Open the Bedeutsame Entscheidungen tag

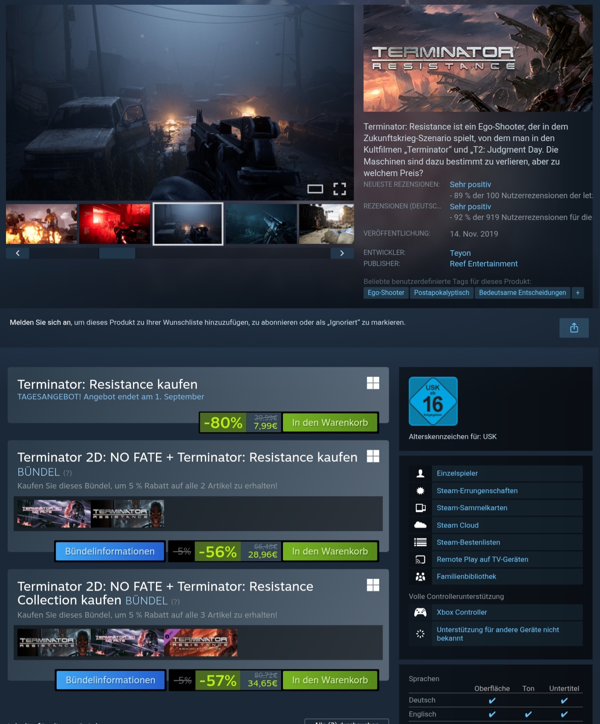pos(522,293)
